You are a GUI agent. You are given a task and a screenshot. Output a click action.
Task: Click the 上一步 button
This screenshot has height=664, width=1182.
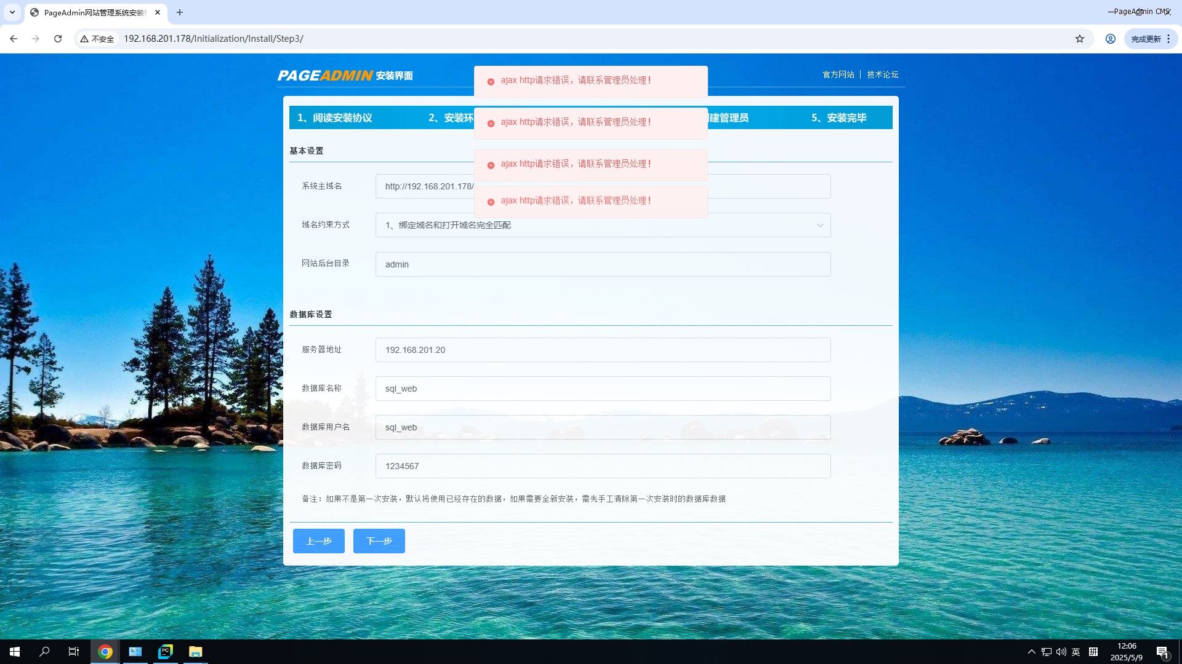(318, 541)
